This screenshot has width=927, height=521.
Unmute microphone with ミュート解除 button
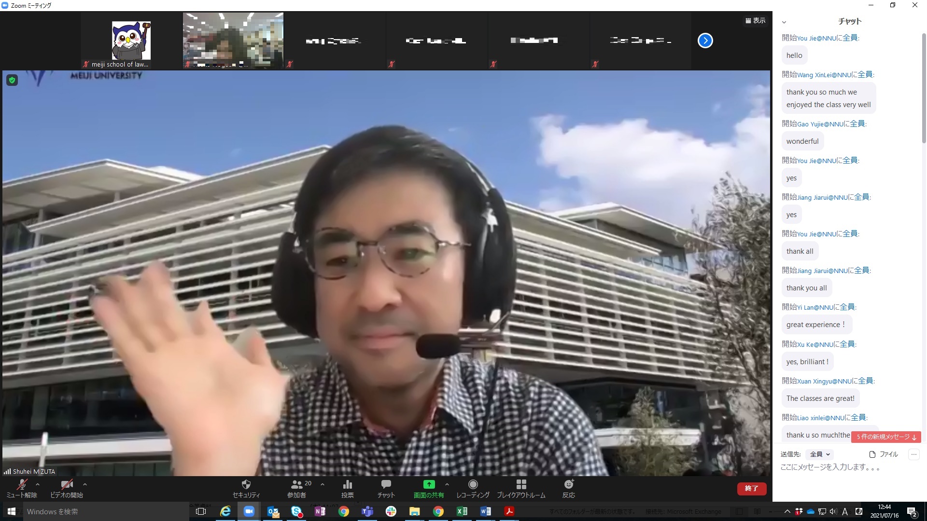[x=22, y=488]
